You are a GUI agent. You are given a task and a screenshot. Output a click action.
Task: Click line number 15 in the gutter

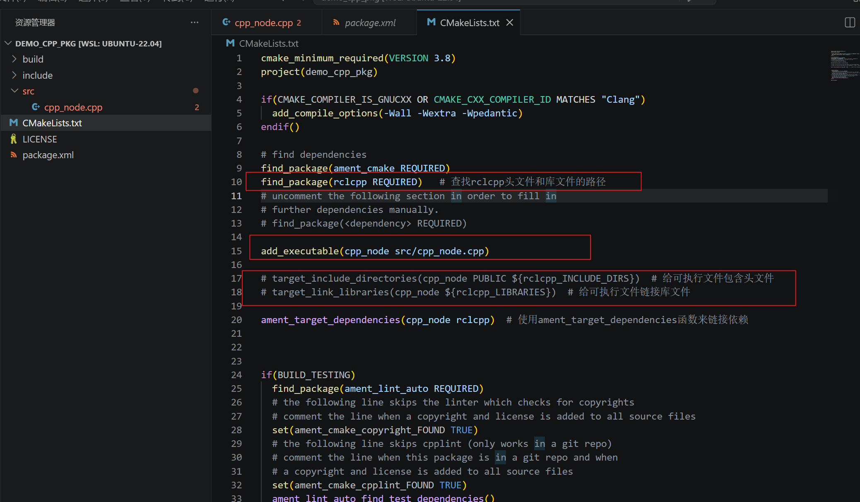pyautogui.click(x=236, y=251)
